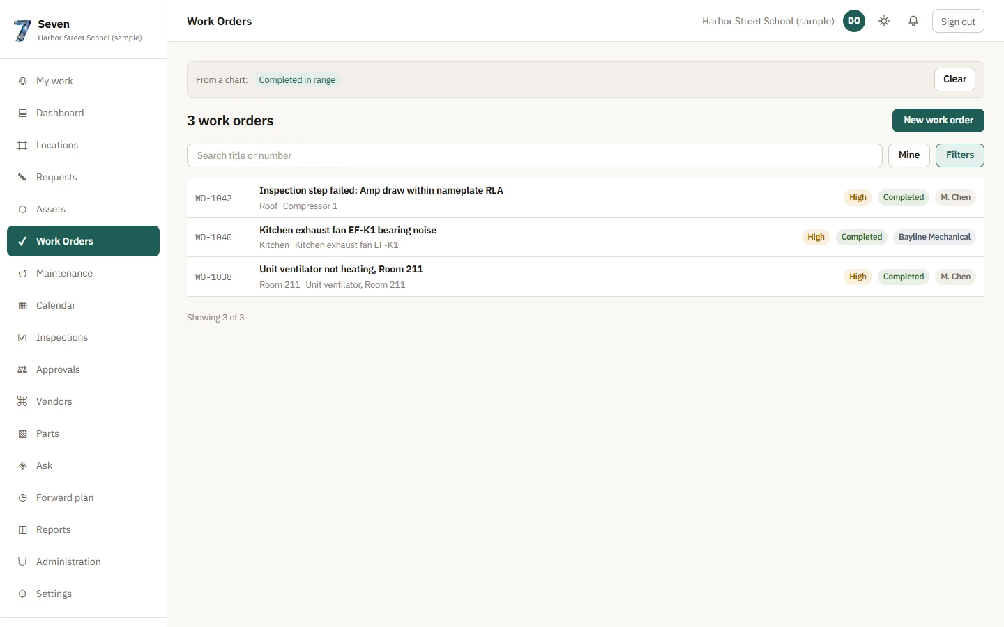Clear the Completed in range chart filter
This screenshot has height=627, width=1004.
click(x=954, y=79)
